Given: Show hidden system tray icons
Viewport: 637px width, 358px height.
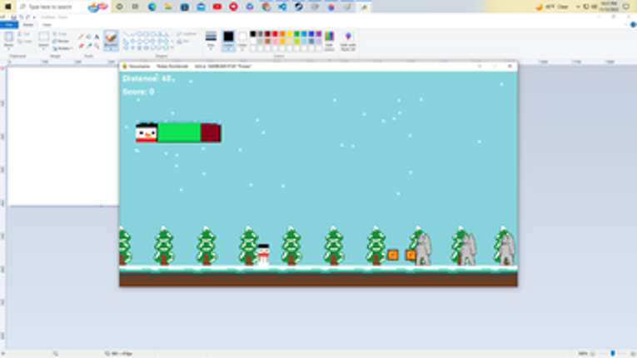Looking at the screenshot, I should (x=578, y=7).
